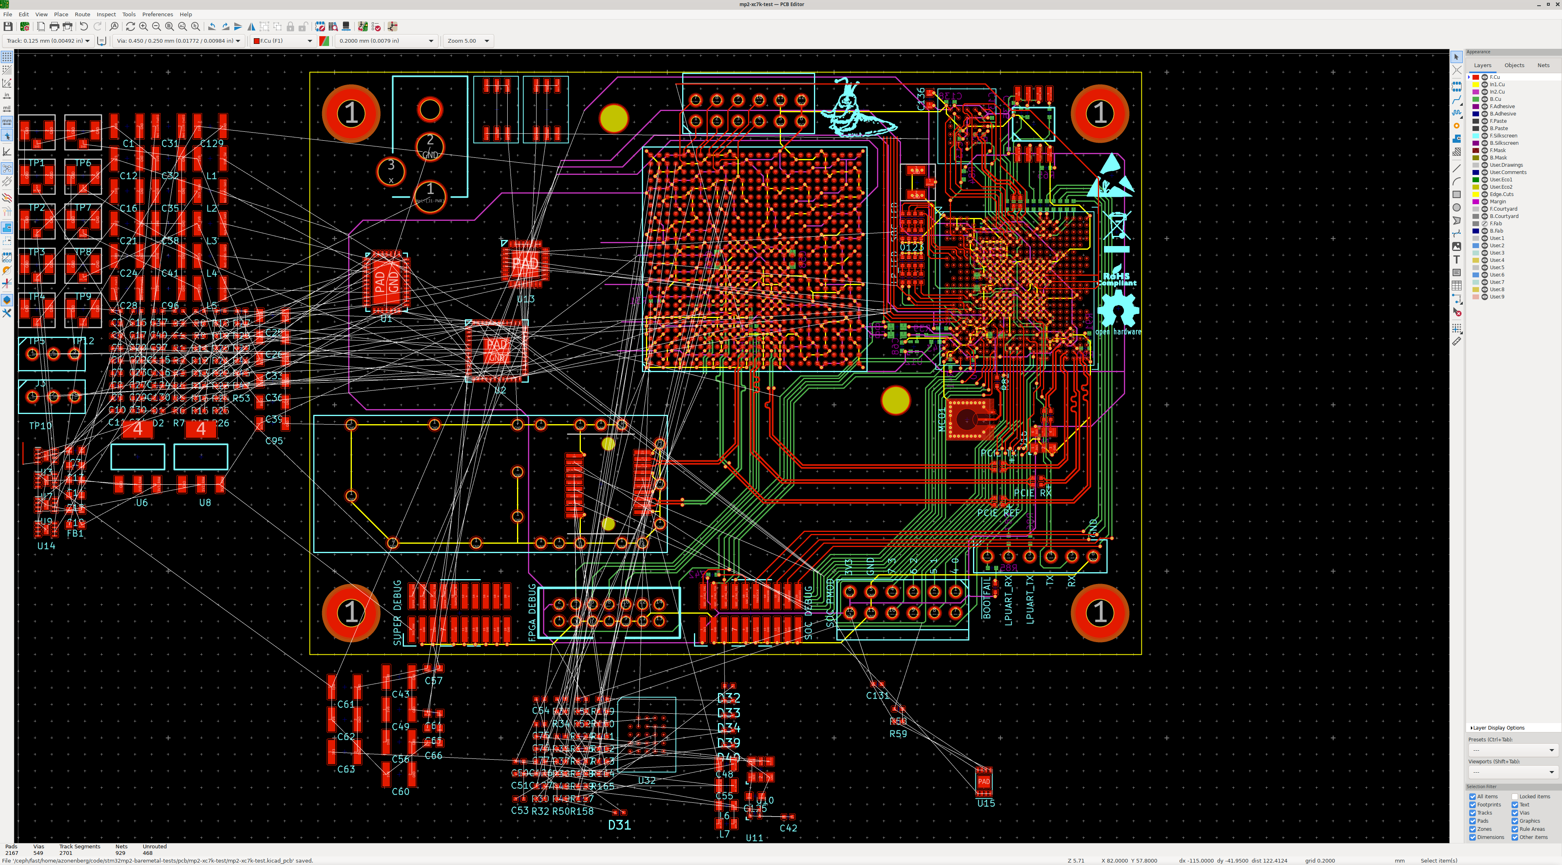This screenshot has width=1562, height=865.
Task: Open Board Setup from the toolbar
Action: point(24,27)
